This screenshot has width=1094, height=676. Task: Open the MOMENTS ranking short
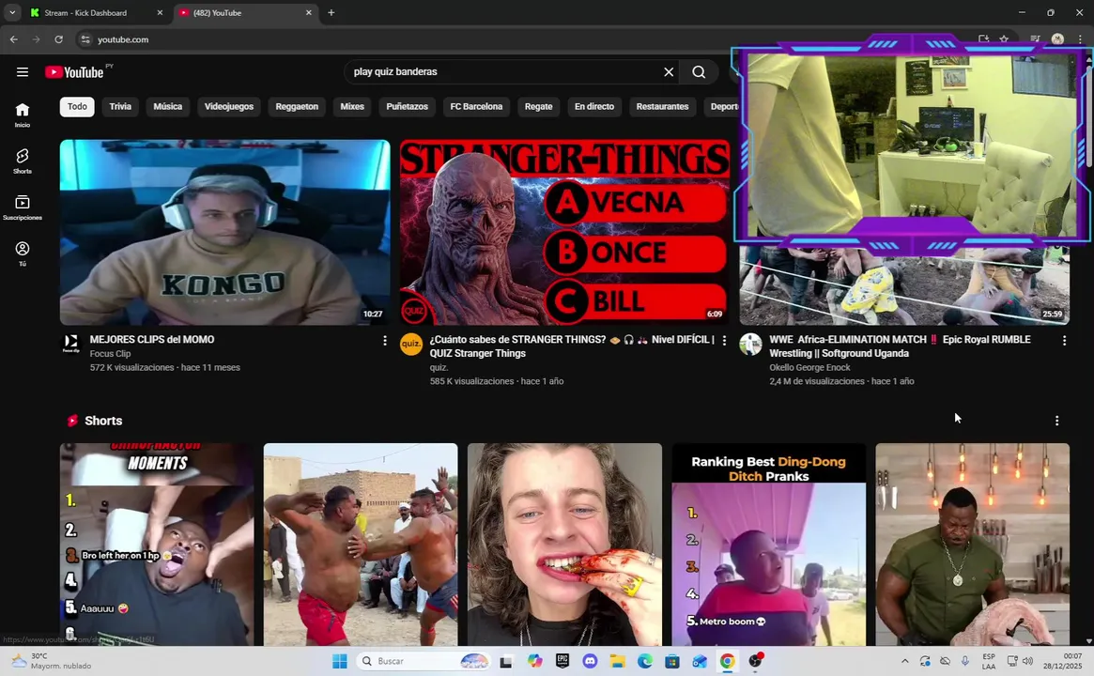click(x=157, y=545)
